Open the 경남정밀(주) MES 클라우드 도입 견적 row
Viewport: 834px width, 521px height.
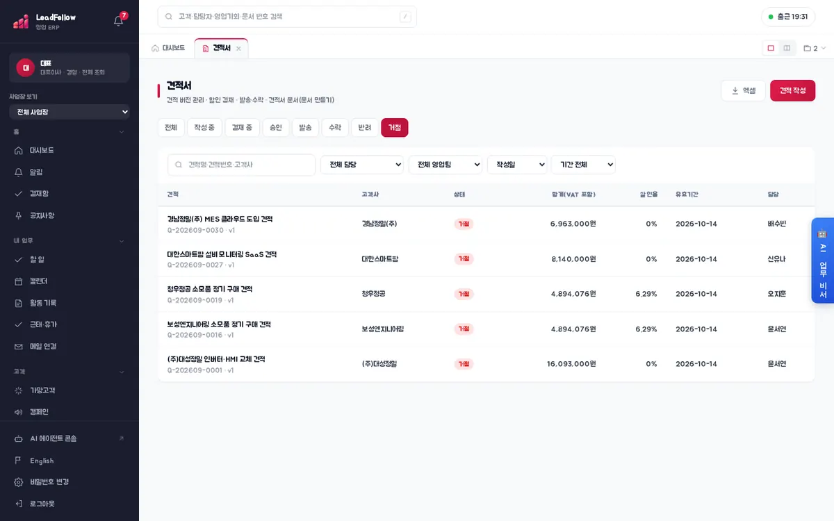point(486,224)
